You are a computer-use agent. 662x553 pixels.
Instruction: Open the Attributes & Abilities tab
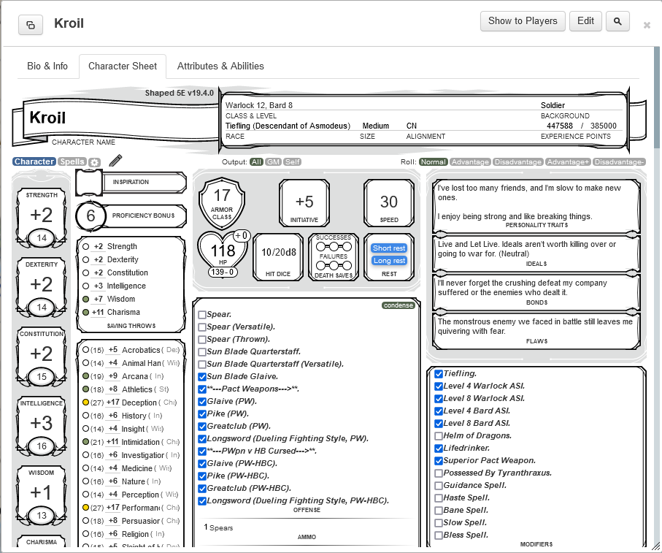coord(220,66)
